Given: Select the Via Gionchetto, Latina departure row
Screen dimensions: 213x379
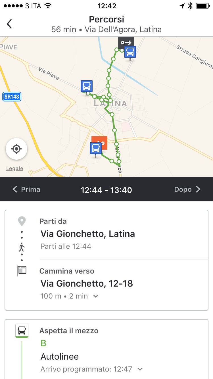Looking at the screenshot, I should point(87,234).
